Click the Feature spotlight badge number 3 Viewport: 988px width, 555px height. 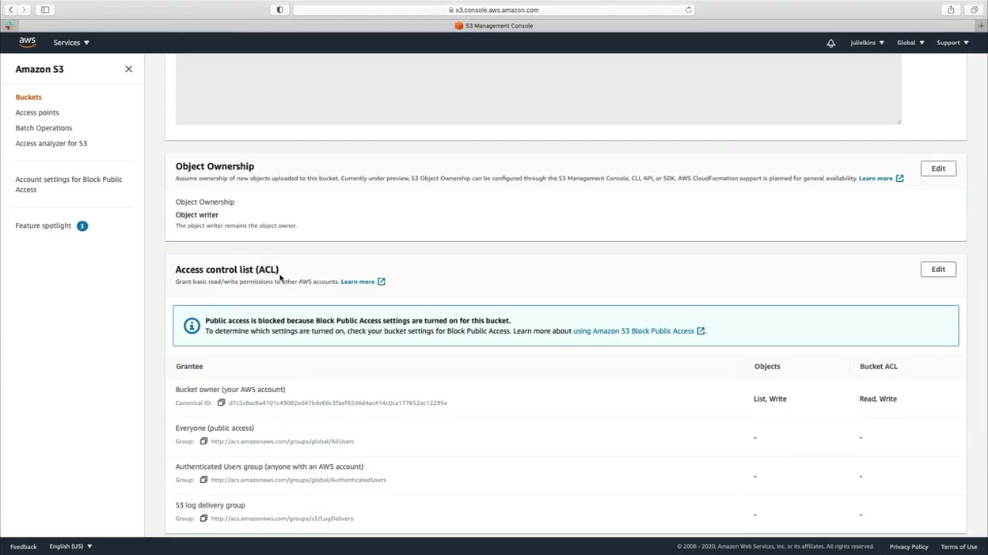click(x=82, y=226)
